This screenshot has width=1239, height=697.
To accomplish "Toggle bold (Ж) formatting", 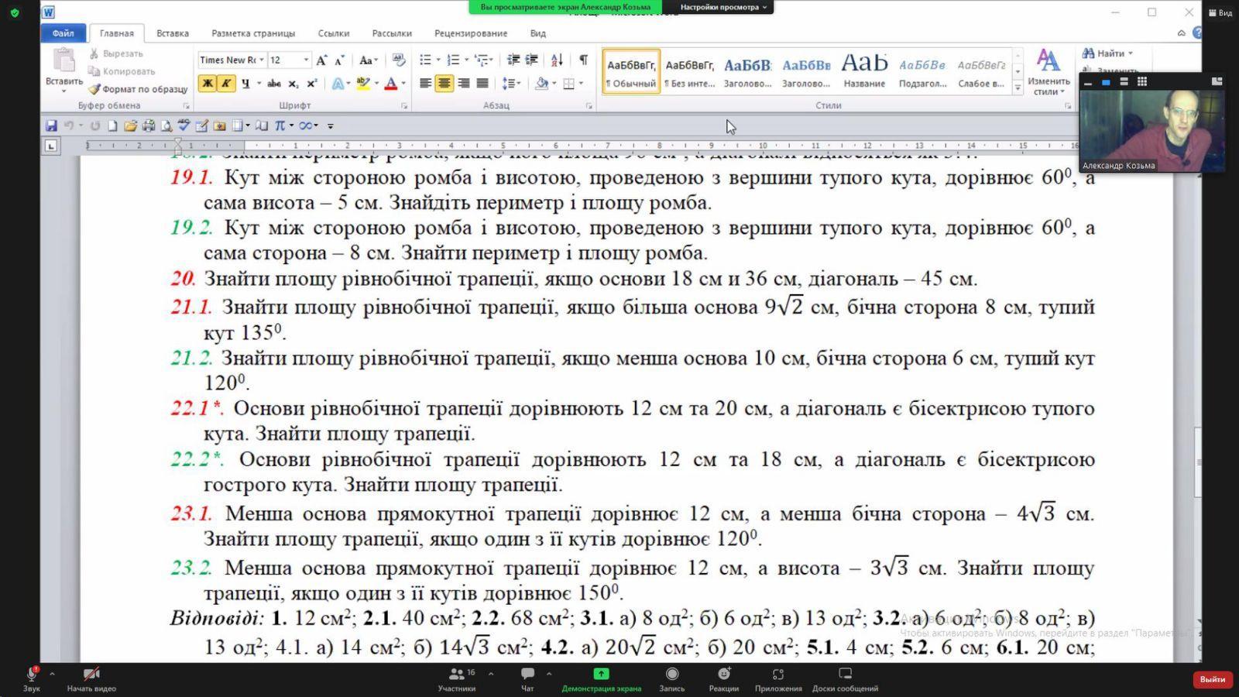I will point(207,84).
